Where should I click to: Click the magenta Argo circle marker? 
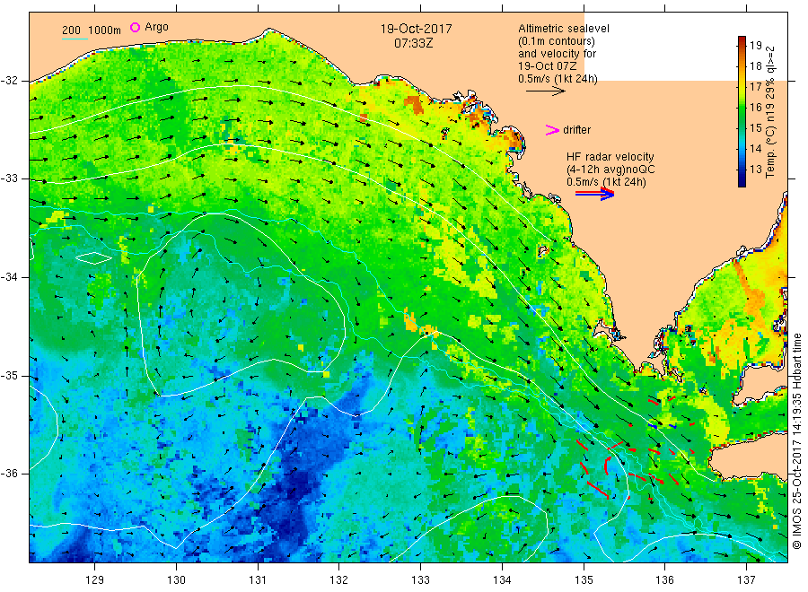[135, 27]
